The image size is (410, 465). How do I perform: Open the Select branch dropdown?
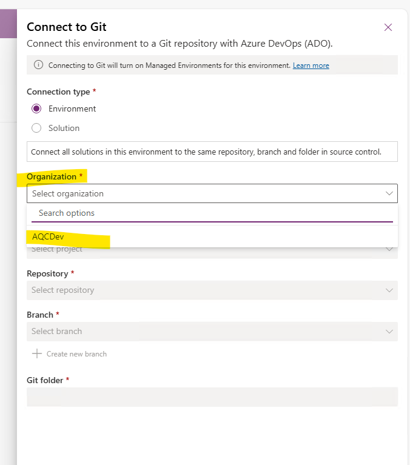212,331
